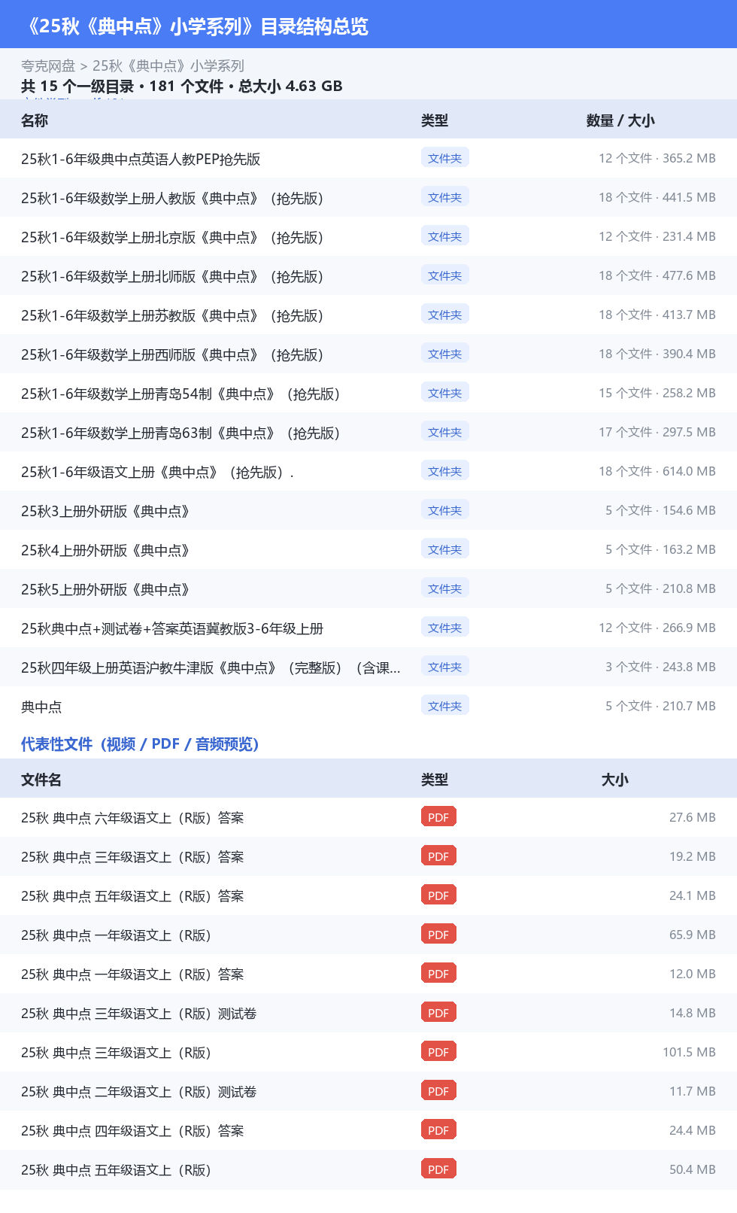Select size 18 个文件 · 413.7 MB
This screenshot has width=737, height=1213.
pyautogui.click(x=657, y=315)
